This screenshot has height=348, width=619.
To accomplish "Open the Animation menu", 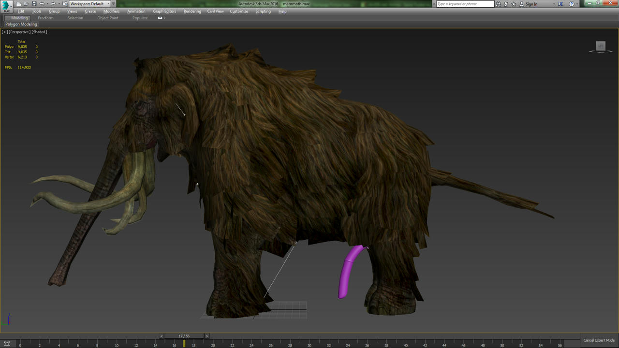I will [136, 11].
